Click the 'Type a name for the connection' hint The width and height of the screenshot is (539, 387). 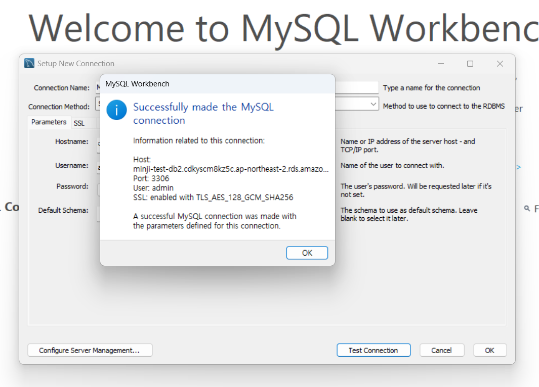pos(431,88)
